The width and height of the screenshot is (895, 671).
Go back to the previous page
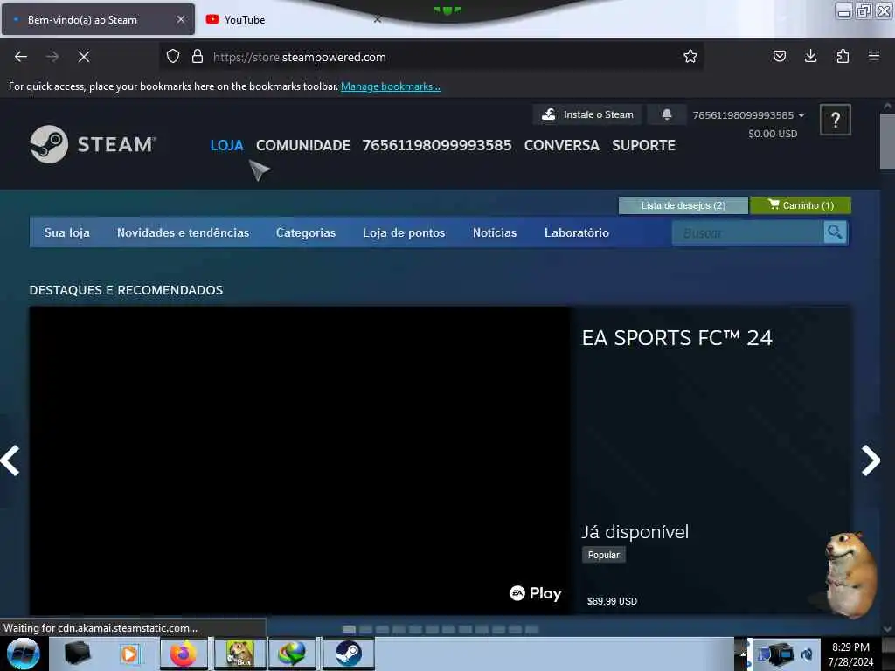pyautogui.click(x=21, y=57)
